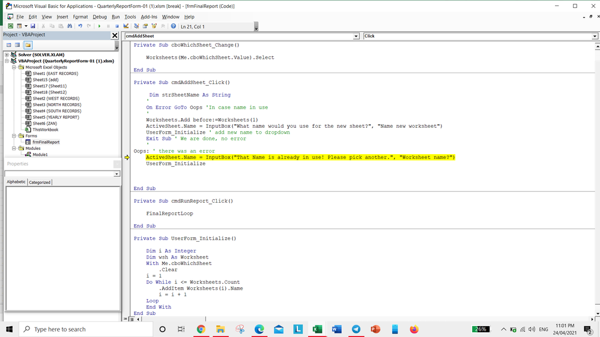Stop the macro with the Reset square icon
This screenshot has width=600, height=337.
[x=117, y=26]
